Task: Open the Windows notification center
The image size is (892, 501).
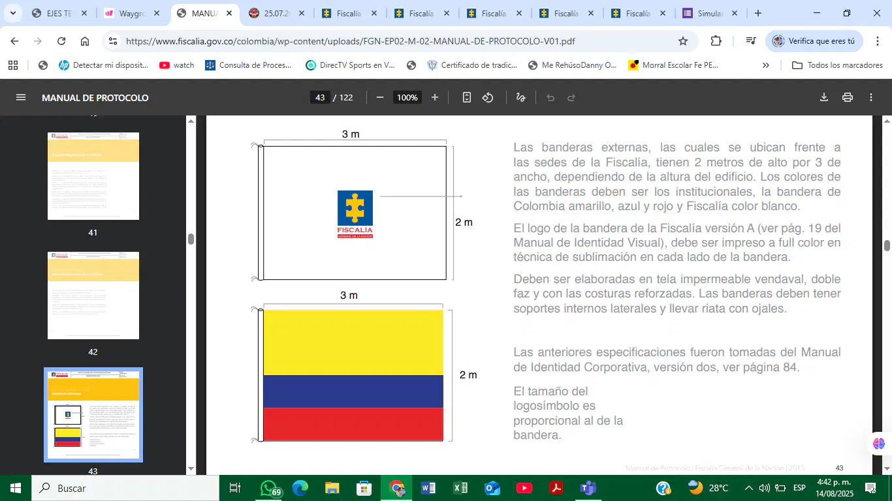Action: pos(870,488)
